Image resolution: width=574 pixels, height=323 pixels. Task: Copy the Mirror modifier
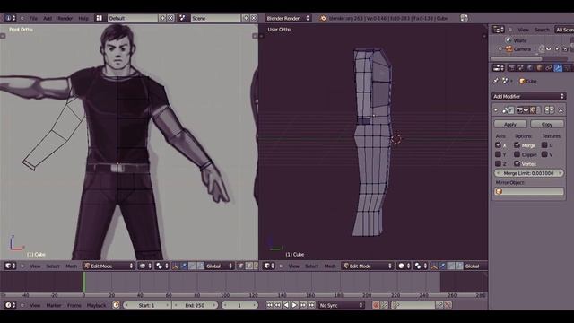coord(547,124)
